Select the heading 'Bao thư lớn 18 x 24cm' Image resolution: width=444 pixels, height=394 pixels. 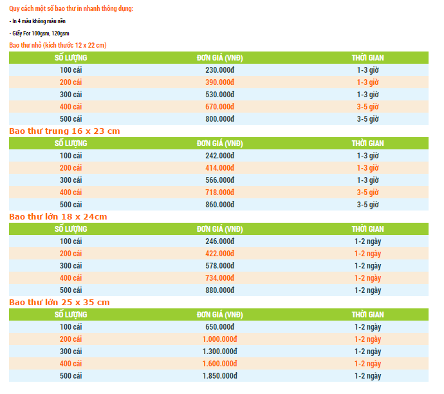(58, 217)
